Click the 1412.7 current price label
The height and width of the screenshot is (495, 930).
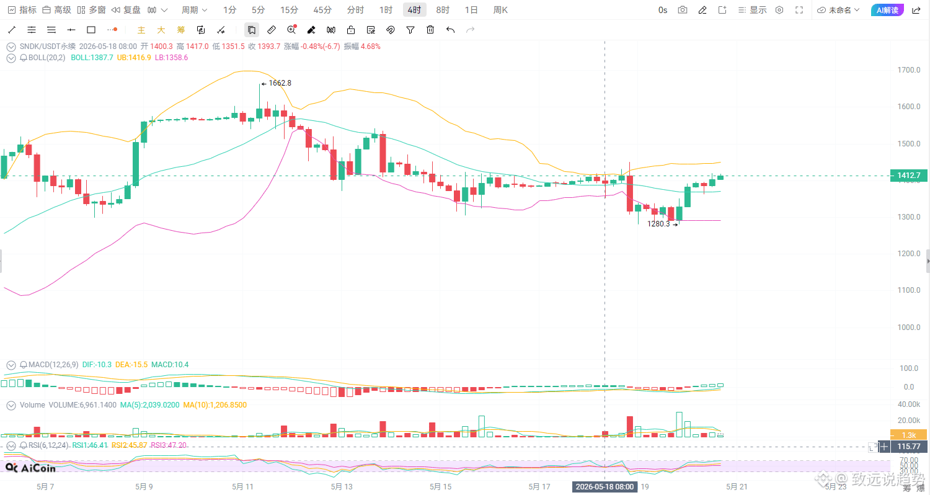(x=908, y=176)
